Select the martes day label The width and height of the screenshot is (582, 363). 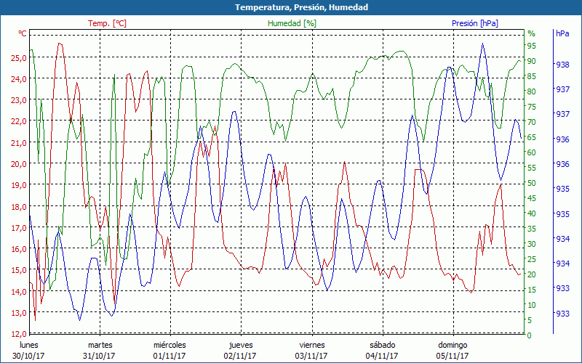[x=100, y=345]
